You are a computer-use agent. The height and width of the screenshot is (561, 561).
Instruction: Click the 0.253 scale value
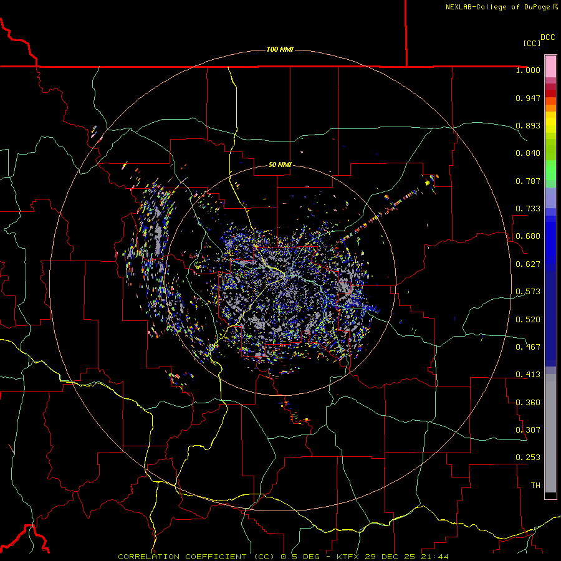point(528,458)
